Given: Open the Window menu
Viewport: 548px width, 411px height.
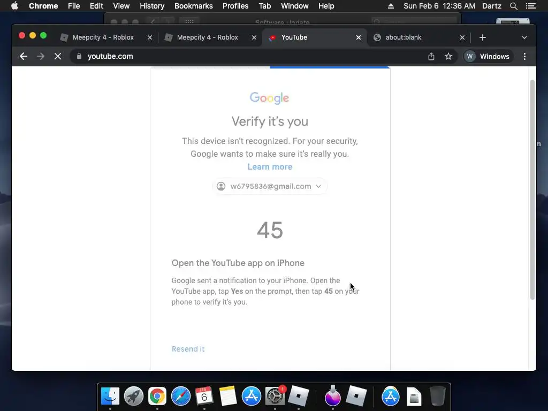Looking at the screenshot, I should click(x=295, y=6).
